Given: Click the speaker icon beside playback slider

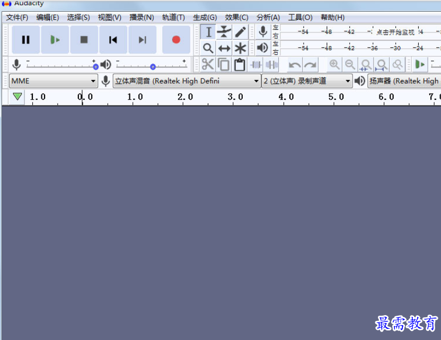Looking at the screenshot, I should tap(106, 65).
